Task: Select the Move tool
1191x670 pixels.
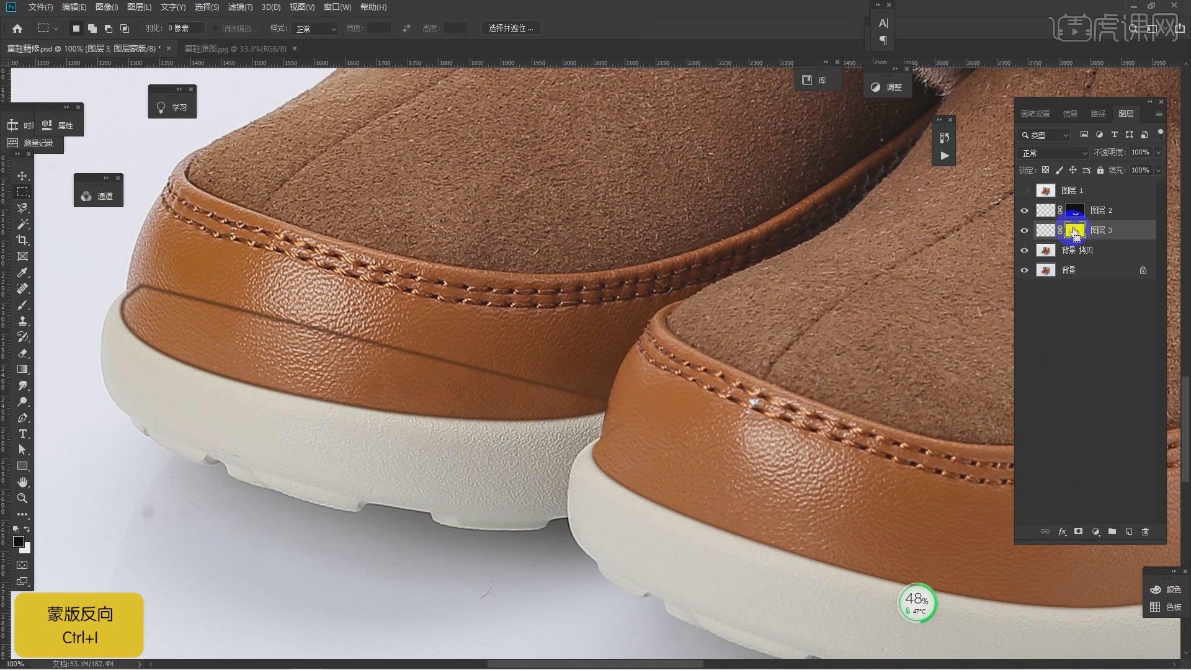Action: pos(22,176)
